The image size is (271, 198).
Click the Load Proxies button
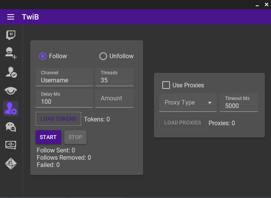tap(183, 123)
